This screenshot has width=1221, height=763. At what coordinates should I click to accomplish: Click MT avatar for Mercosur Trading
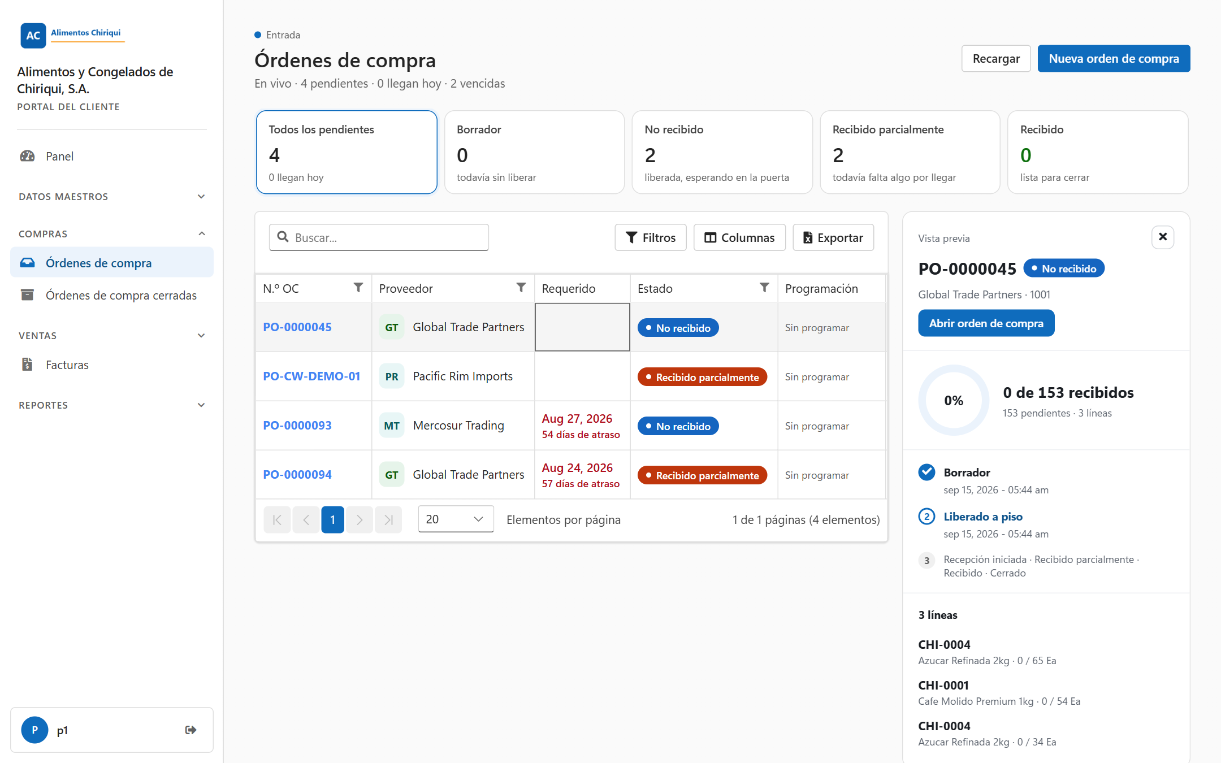(392, 426)
